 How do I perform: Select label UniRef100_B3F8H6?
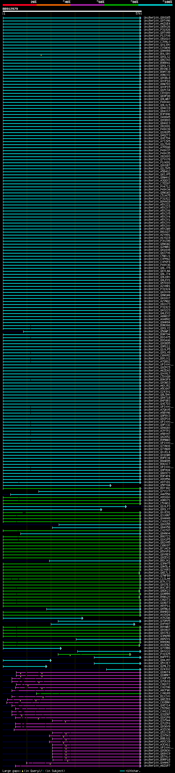click(x=157, y=114)
